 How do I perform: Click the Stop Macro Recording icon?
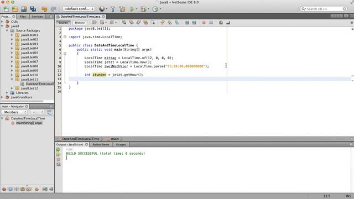coord(211,23)
